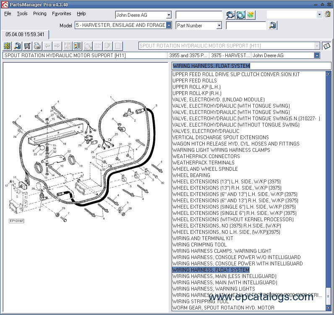
Task: Open the Tools menu
Action: click(x=22, y=13)
